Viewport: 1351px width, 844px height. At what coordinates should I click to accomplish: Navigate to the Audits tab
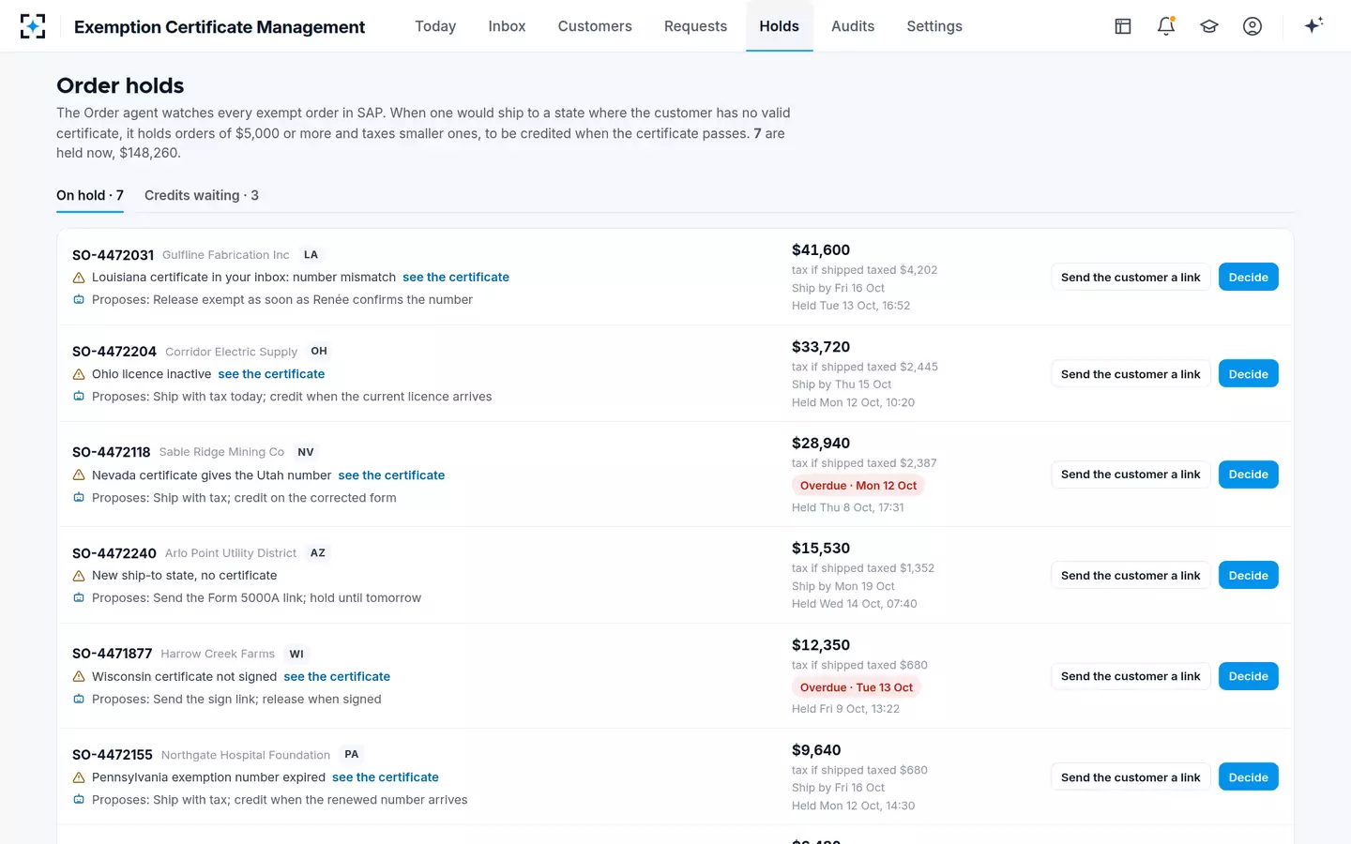853,26
